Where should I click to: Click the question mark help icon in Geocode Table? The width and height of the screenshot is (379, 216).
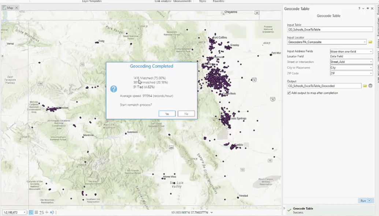(359, 8)
